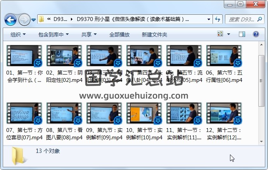Image resolution: width=268 pixels, height=170 pixels.
Task: Click the scrollbar down arrow
Action: [261, 142]
